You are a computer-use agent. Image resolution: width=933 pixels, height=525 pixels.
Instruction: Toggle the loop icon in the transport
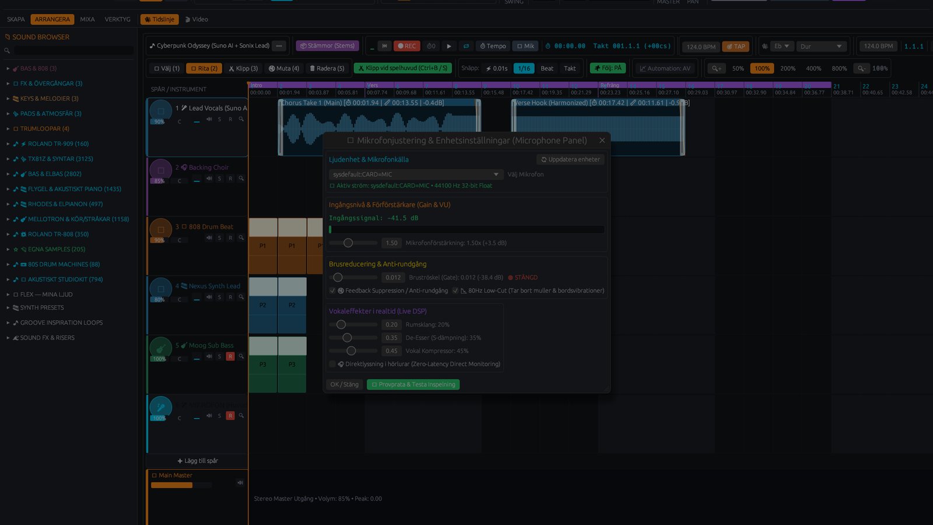click(466, 46)
